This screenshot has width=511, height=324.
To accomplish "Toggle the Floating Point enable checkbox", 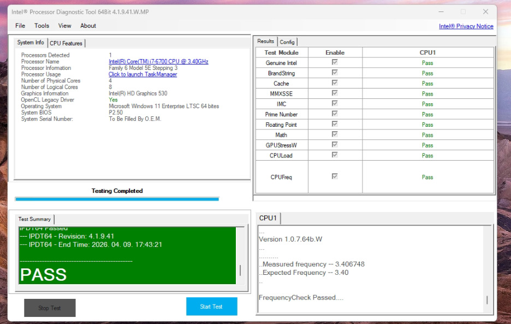I will (x=335, y=123).
